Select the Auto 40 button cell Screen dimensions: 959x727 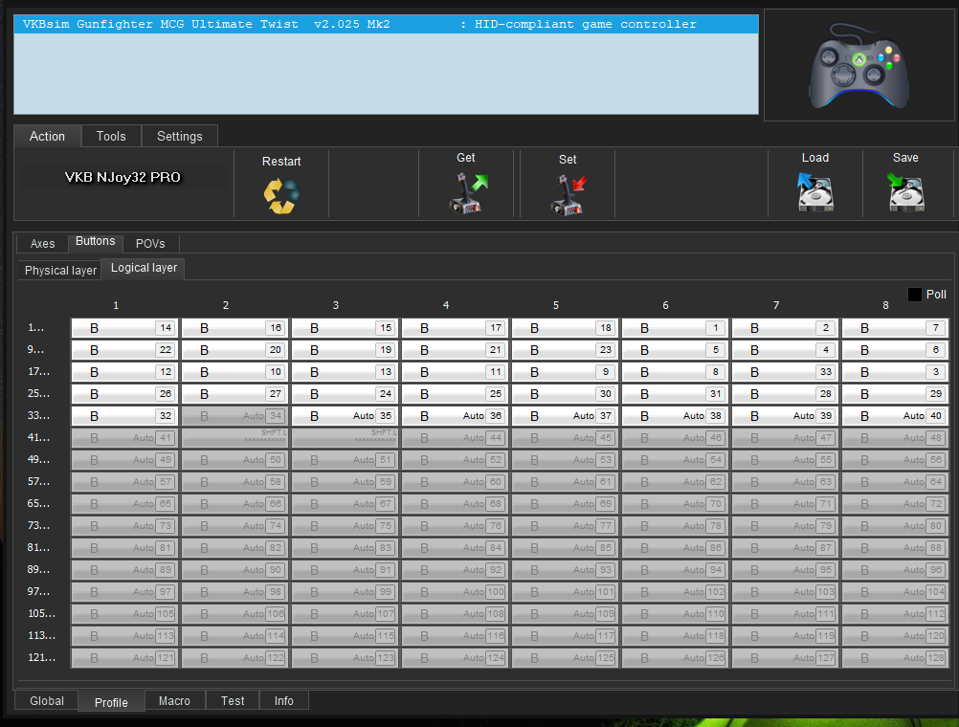click(x=896, y=416)
